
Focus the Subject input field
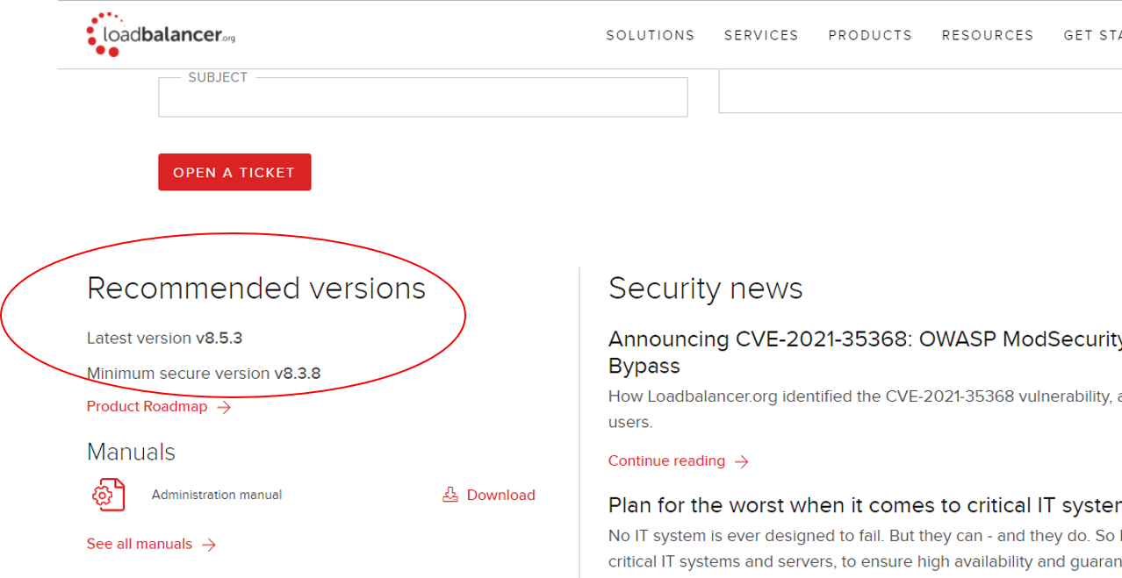click(422, 97)
